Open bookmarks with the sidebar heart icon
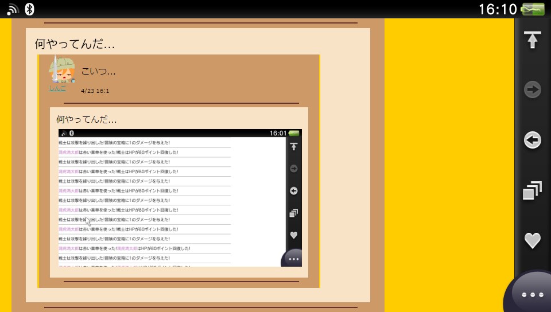This screenshot has width=551, height=312. click(532, 240)
